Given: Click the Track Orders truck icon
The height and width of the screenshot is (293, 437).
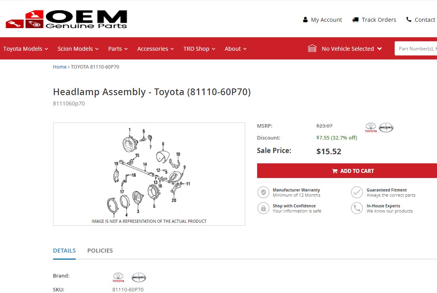Looking at the screenshot, I should pyautogui.click(x=355, y=20).
